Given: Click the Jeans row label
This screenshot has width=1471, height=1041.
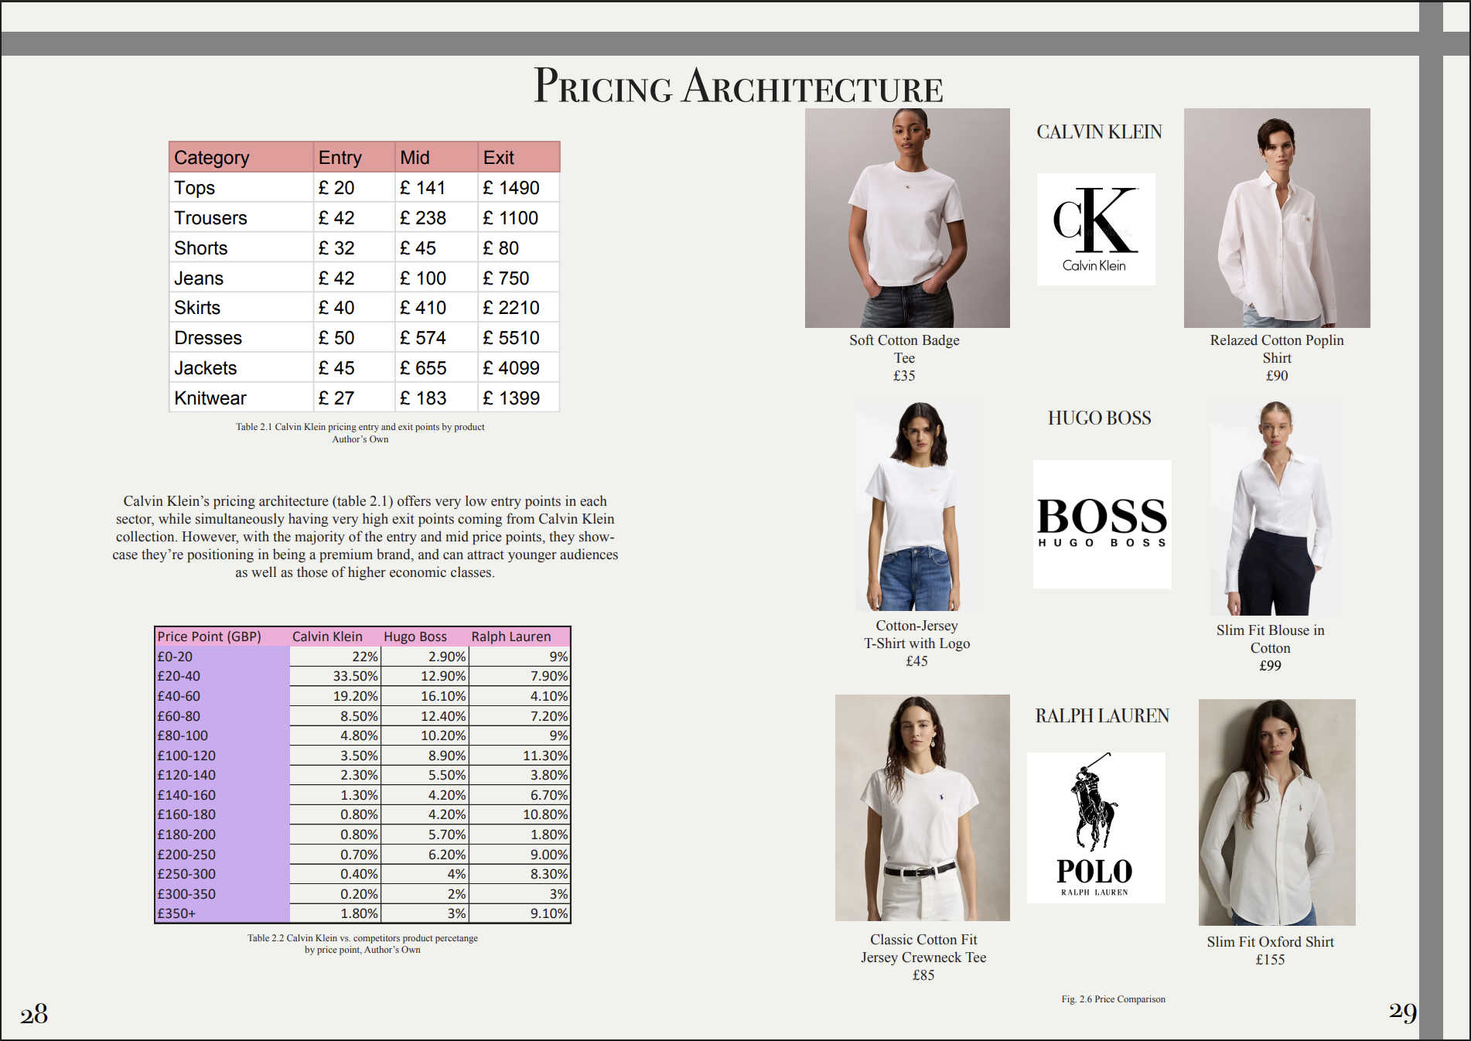Looking at the screenshot, I should (199, 278).
